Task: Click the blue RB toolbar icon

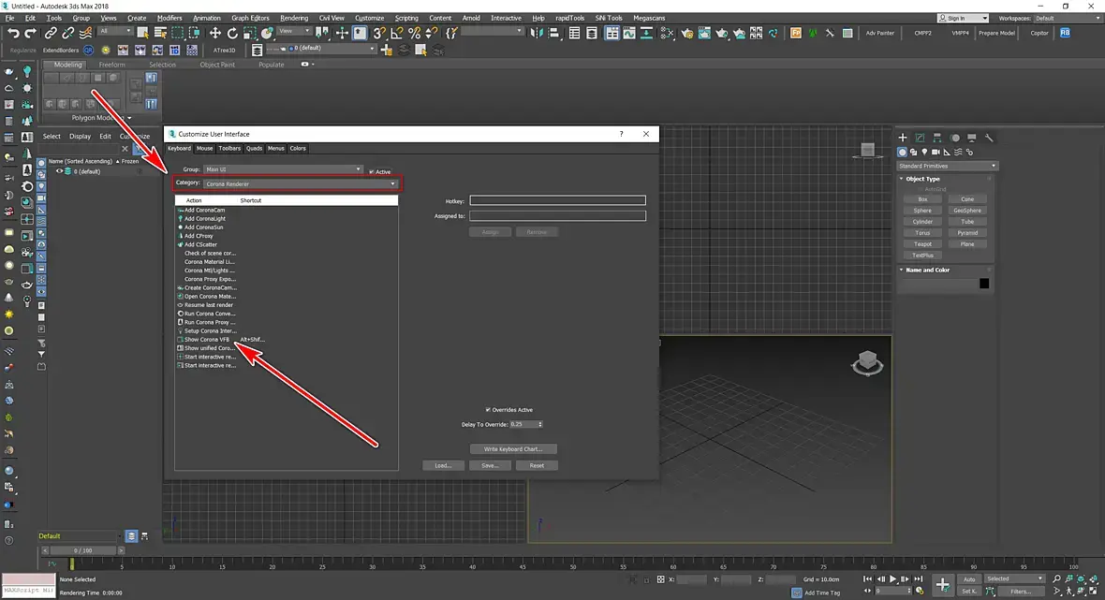Action: [x=1065, y=33]
